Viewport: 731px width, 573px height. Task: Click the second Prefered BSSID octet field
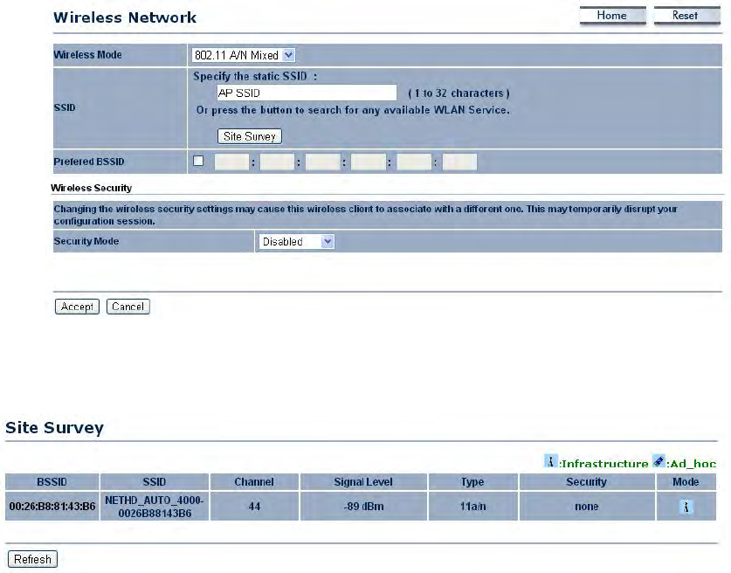pos(277,162)
